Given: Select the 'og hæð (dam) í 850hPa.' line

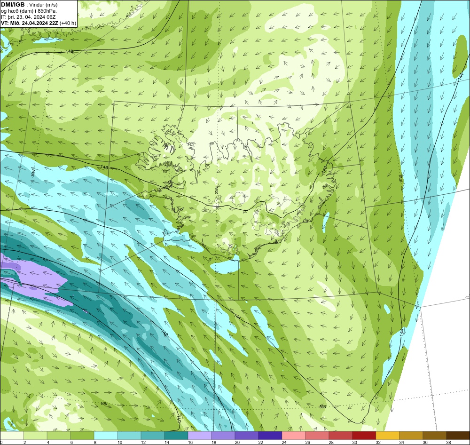Looking at the screenshot, I should (x=29, y=11).
